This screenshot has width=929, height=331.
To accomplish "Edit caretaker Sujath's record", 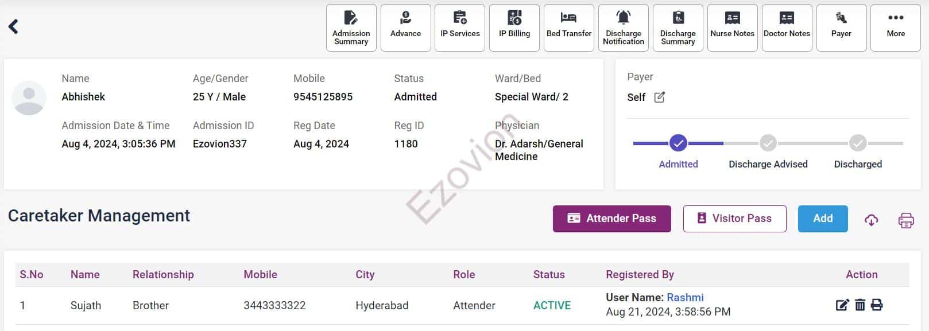I will click(x=842, y=305).
